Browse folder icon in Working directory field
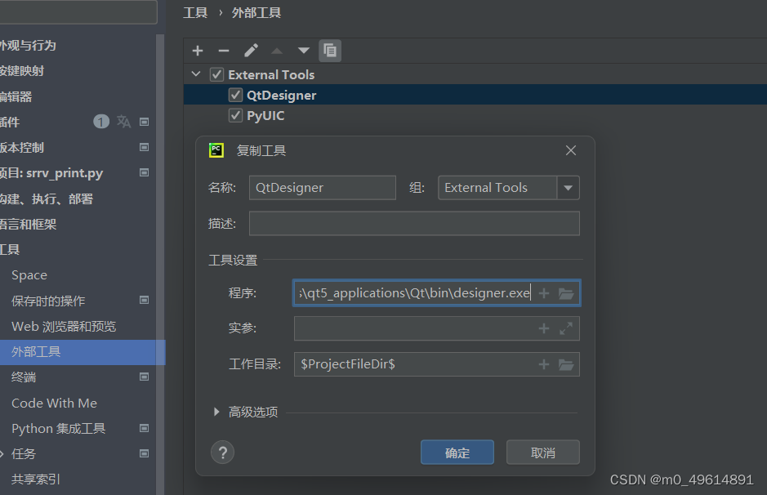Image resolution: width=767 pixels, height=495 pixels. coord(566,365)
